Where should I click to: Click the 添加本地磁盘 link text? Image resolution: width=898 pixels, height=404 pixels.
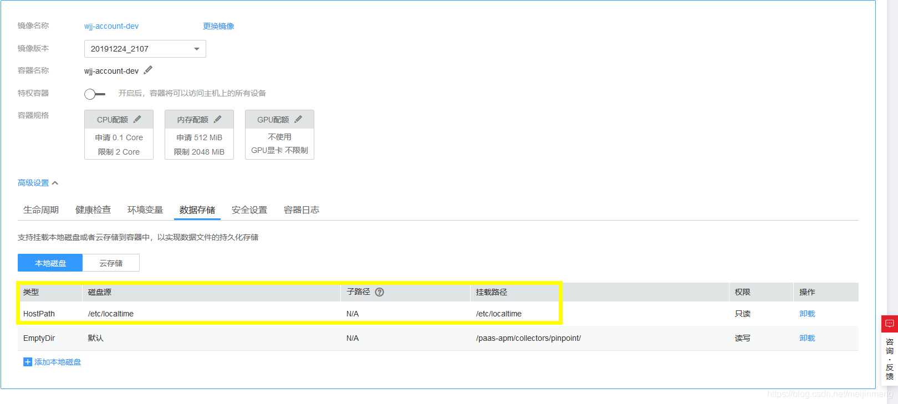tap(58, 362)
